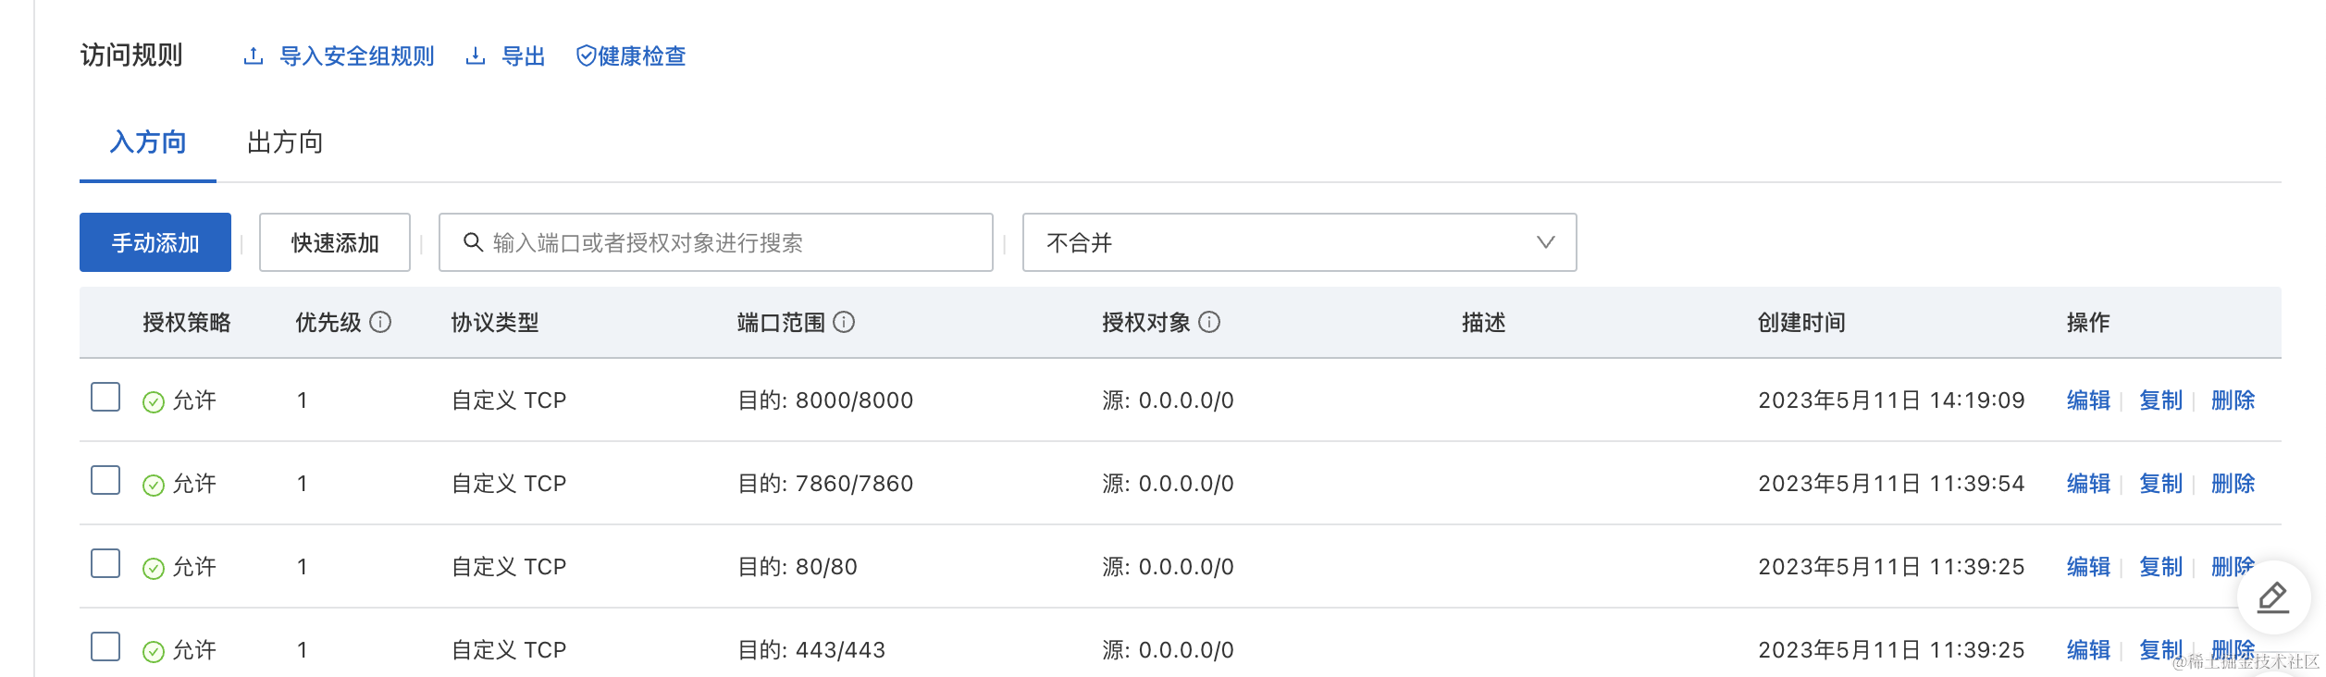
Task: Select the 目的: 80/80 port cell
Action: point(798,567)
